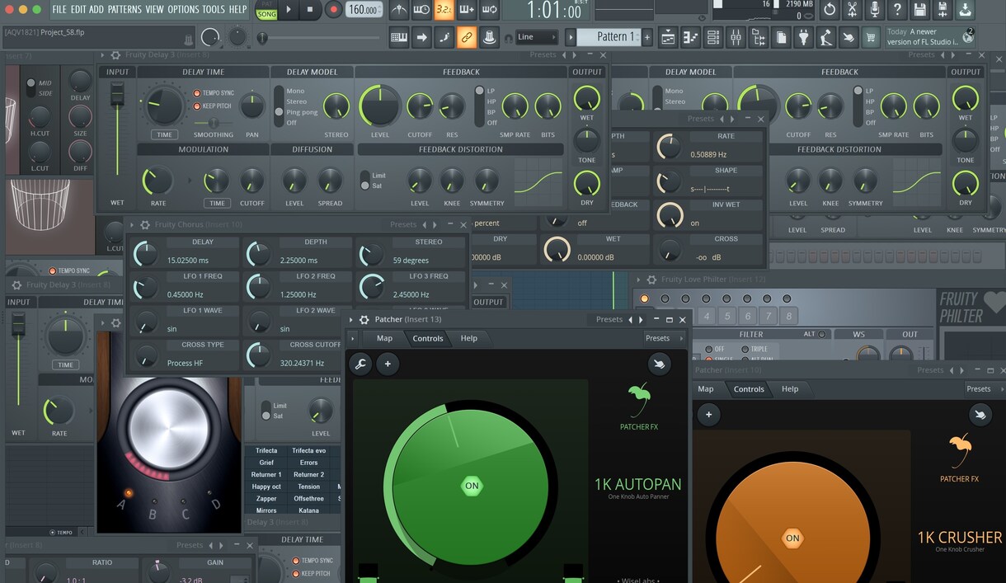The width and height of the screenshot is (1006, 583).
Task: Click the SMOOTHING slider in Fruity Delay 3
Action: point(214,123)
